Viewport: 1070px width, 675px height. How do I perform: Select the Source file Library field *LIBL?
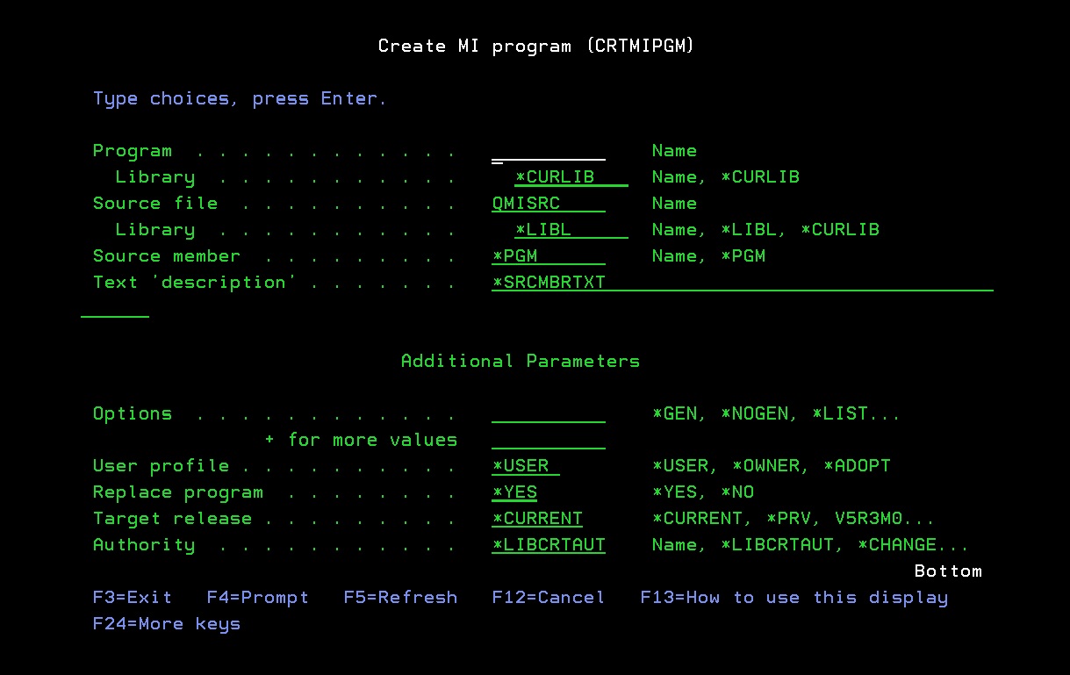coord(571,230)
